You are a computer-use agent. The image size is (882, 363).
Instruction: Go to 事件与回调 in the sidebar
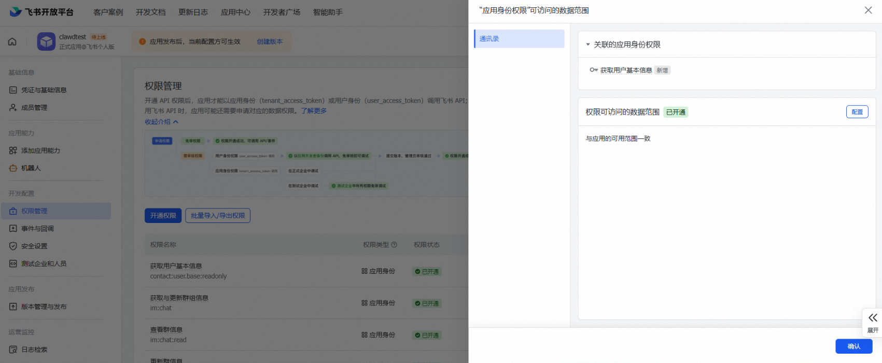37,229
